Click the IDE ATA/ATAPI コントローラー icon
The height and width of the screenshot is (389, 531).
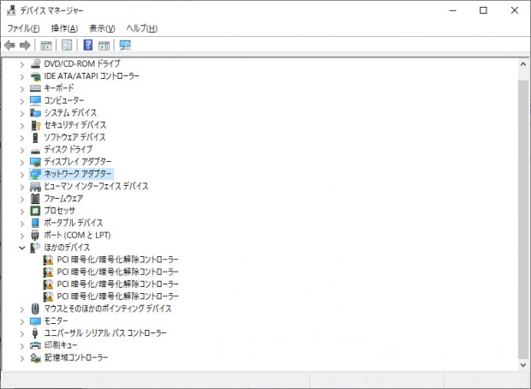pyautogui.click(x=35, y=76)
